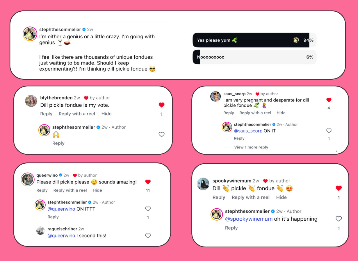358x261 pixels.
Task: Reply to spookywinemum's comment
Action: [x=219, y=197]
